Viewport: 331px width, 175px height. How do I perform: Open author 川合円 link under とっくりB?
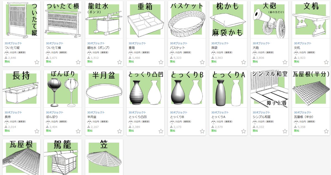(x=183, y=122)
